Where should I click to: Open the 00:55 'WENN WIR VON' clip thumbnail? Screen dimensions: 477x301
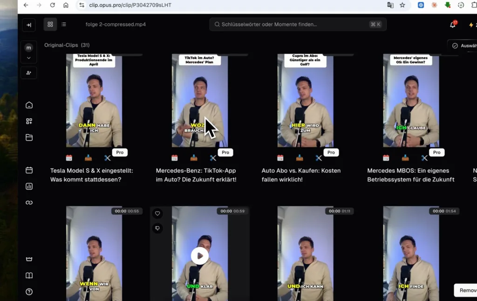click(94, 254)
